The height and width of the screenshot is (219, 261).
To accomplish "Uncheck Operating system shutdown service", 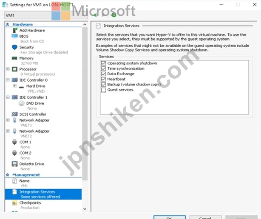I will point(103,63).
